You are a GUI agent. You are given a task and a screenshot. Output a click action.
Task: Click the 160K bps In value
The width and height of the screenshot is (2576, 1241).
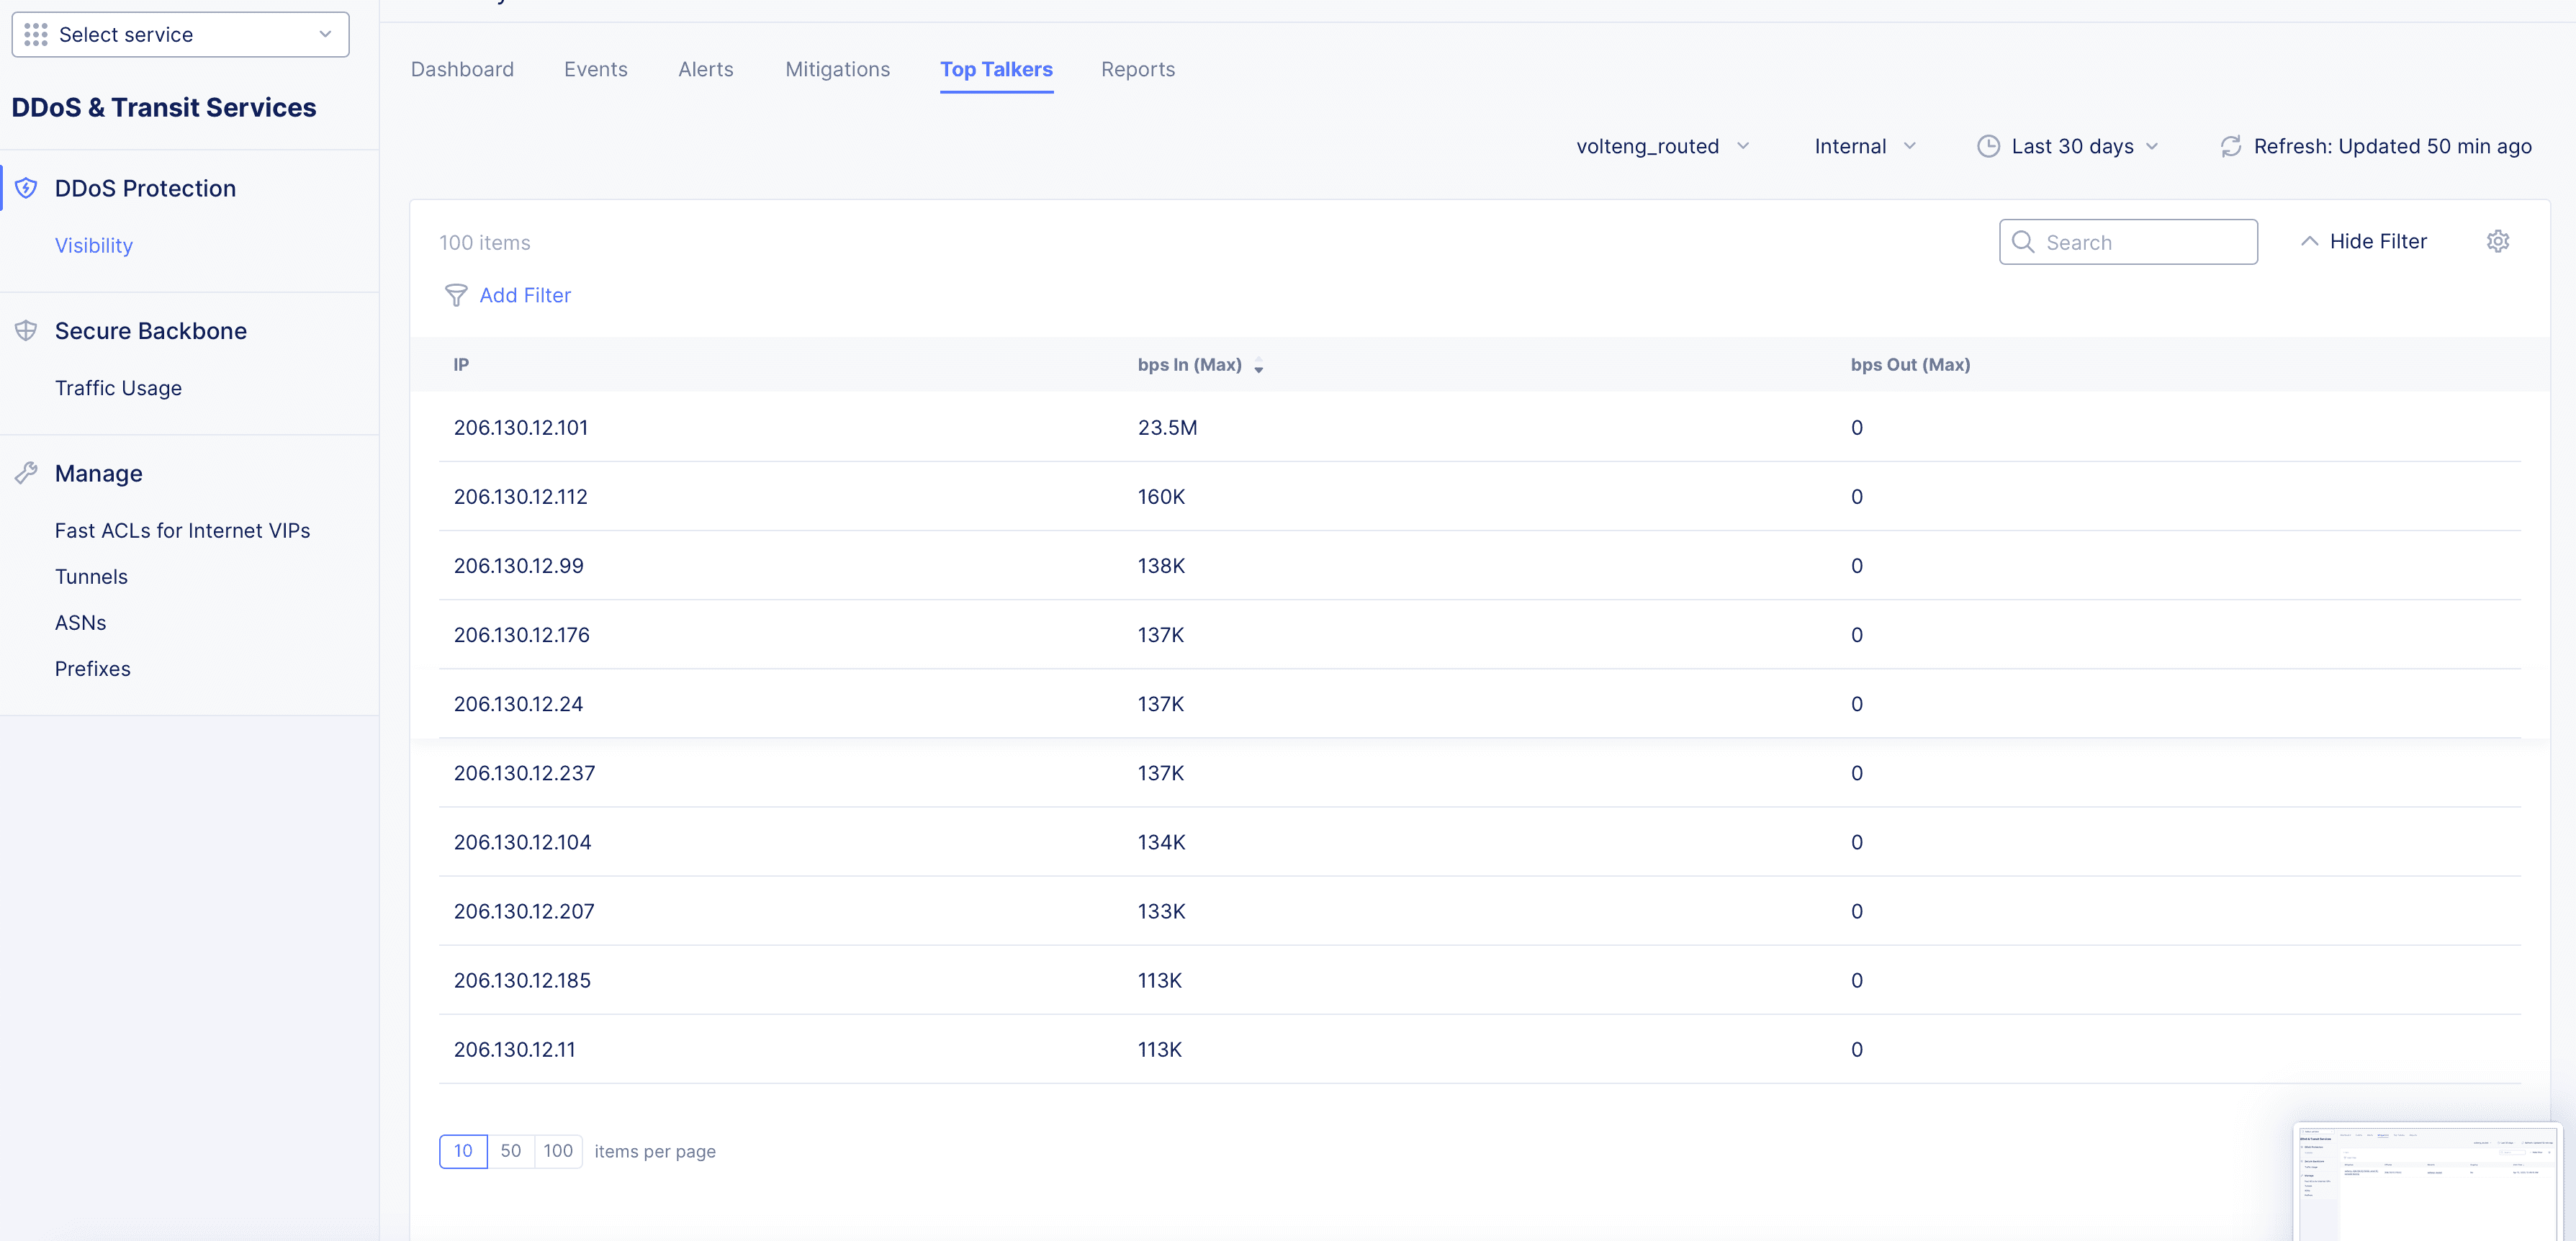pos(1161,496)
